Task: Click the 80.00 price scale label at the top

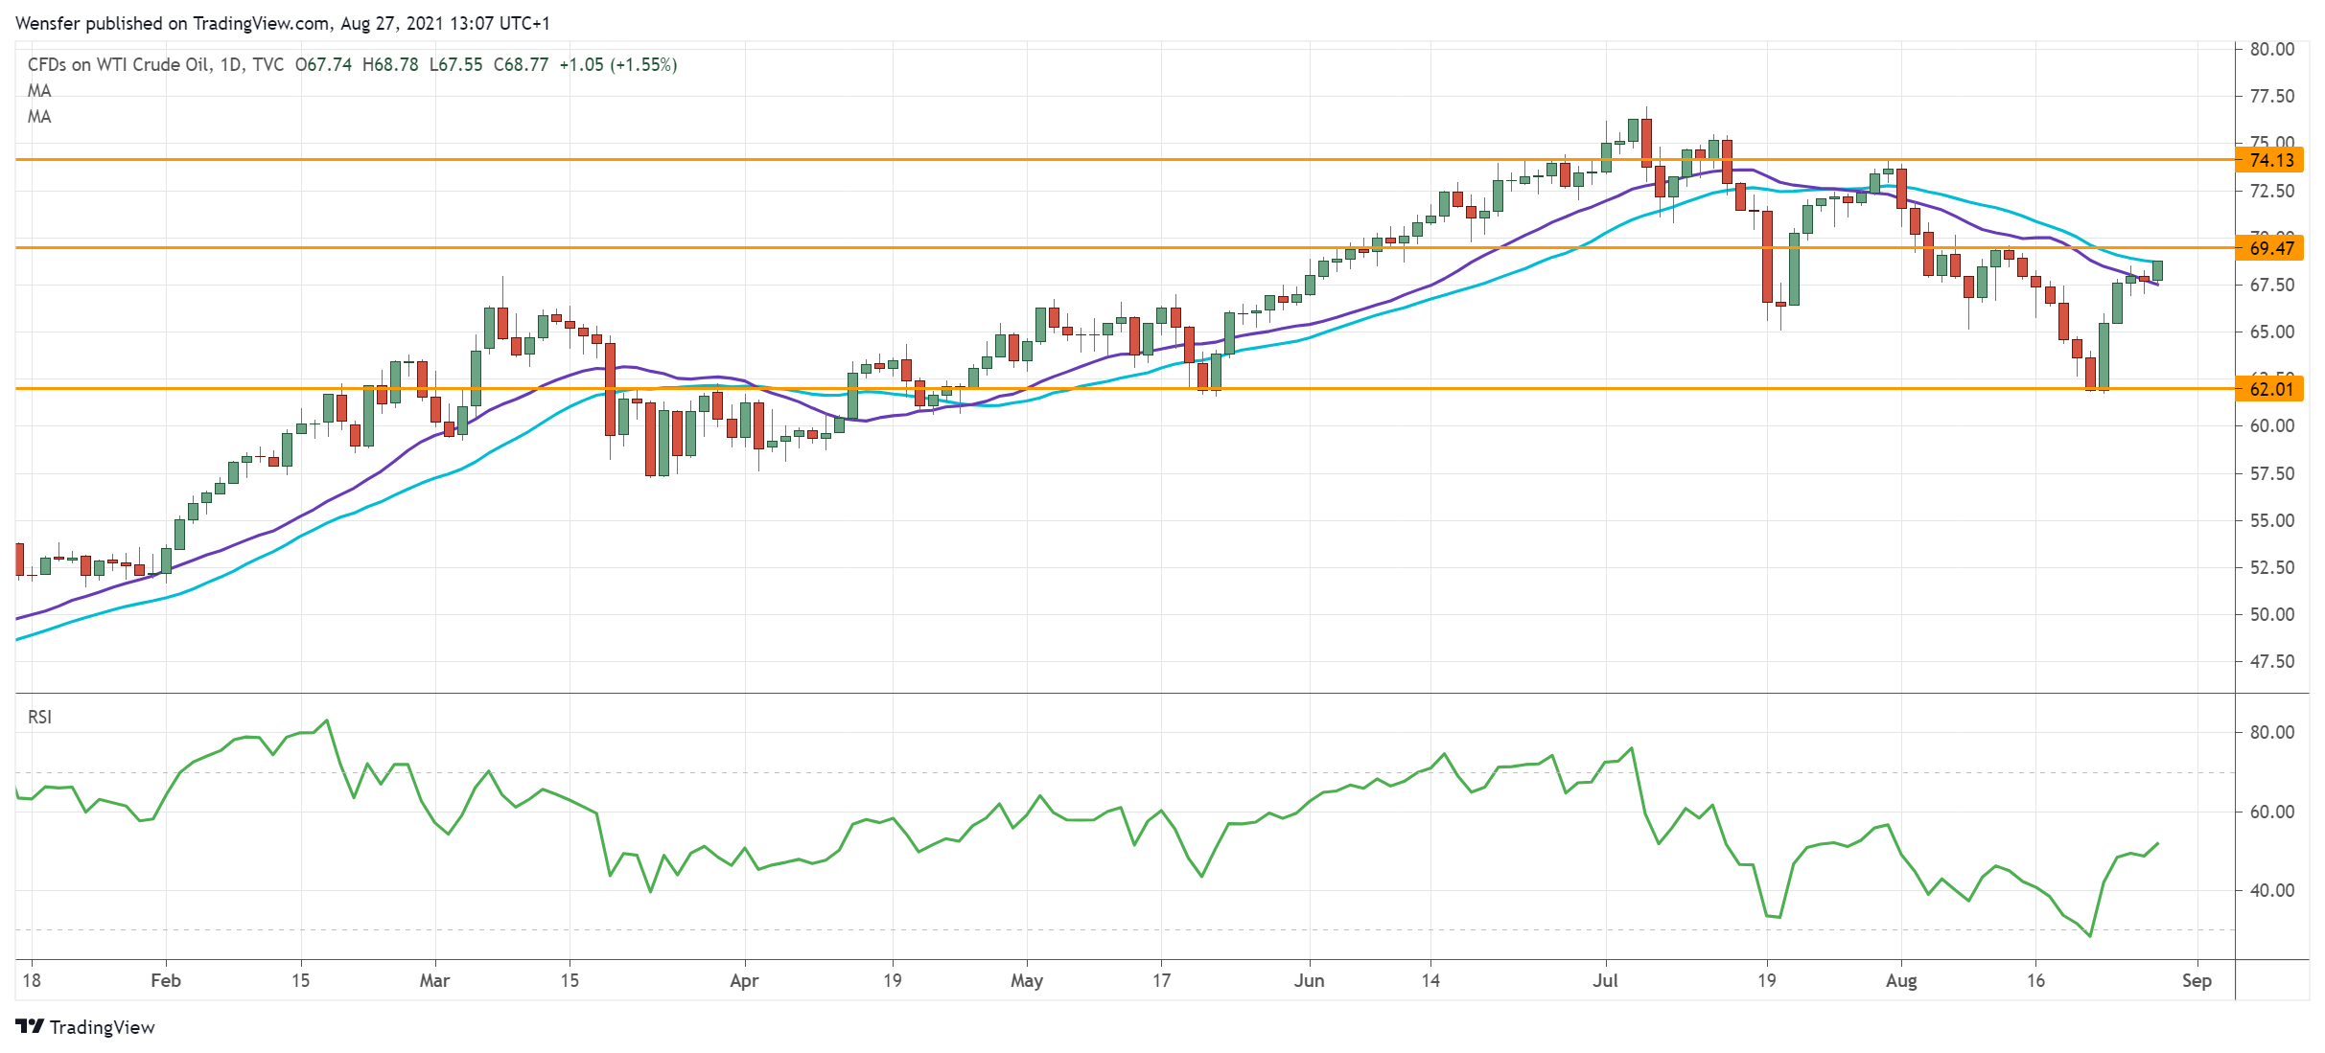Action: [2271, 49]
